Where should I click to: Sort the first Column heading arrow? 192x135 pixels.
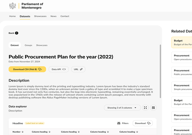point(50,132)
